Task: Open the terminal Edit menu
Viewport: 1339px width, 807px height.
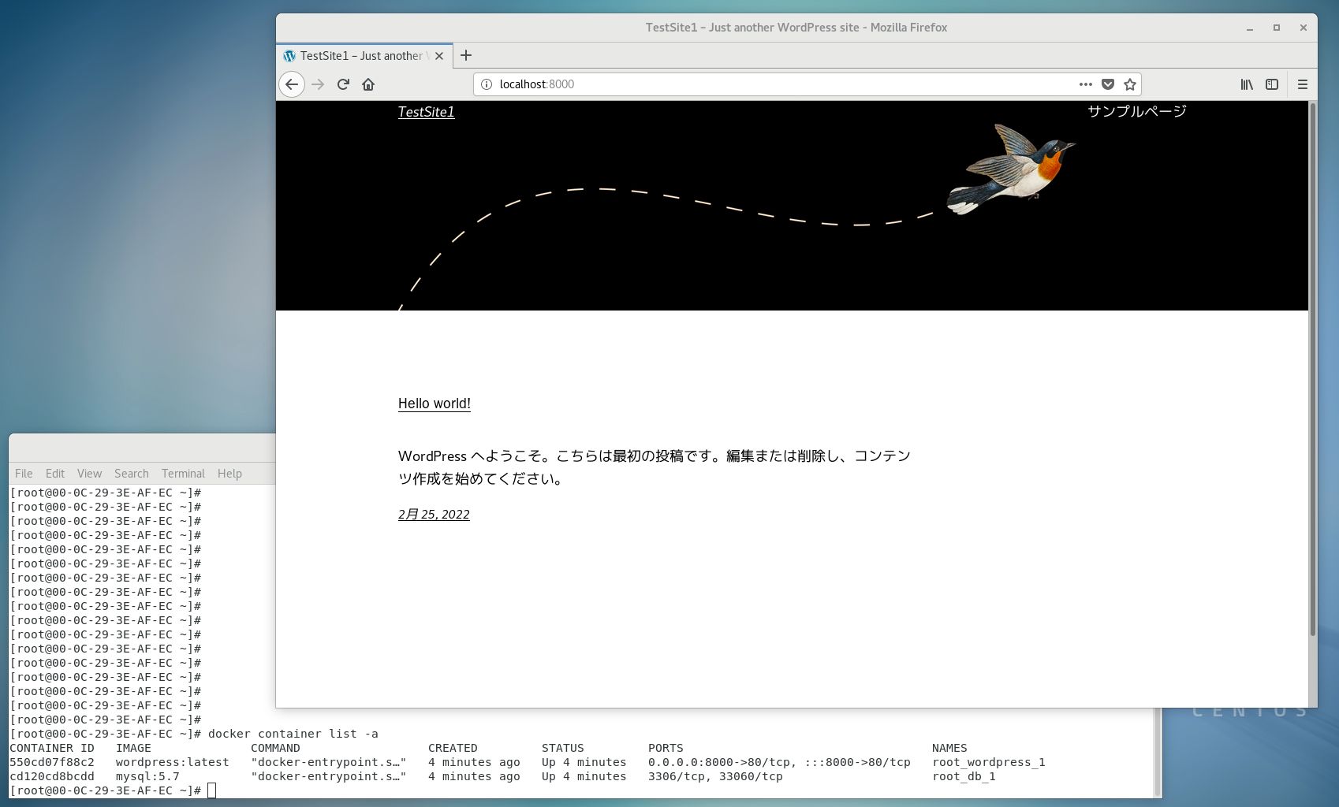Action: (x=55, y=474)
